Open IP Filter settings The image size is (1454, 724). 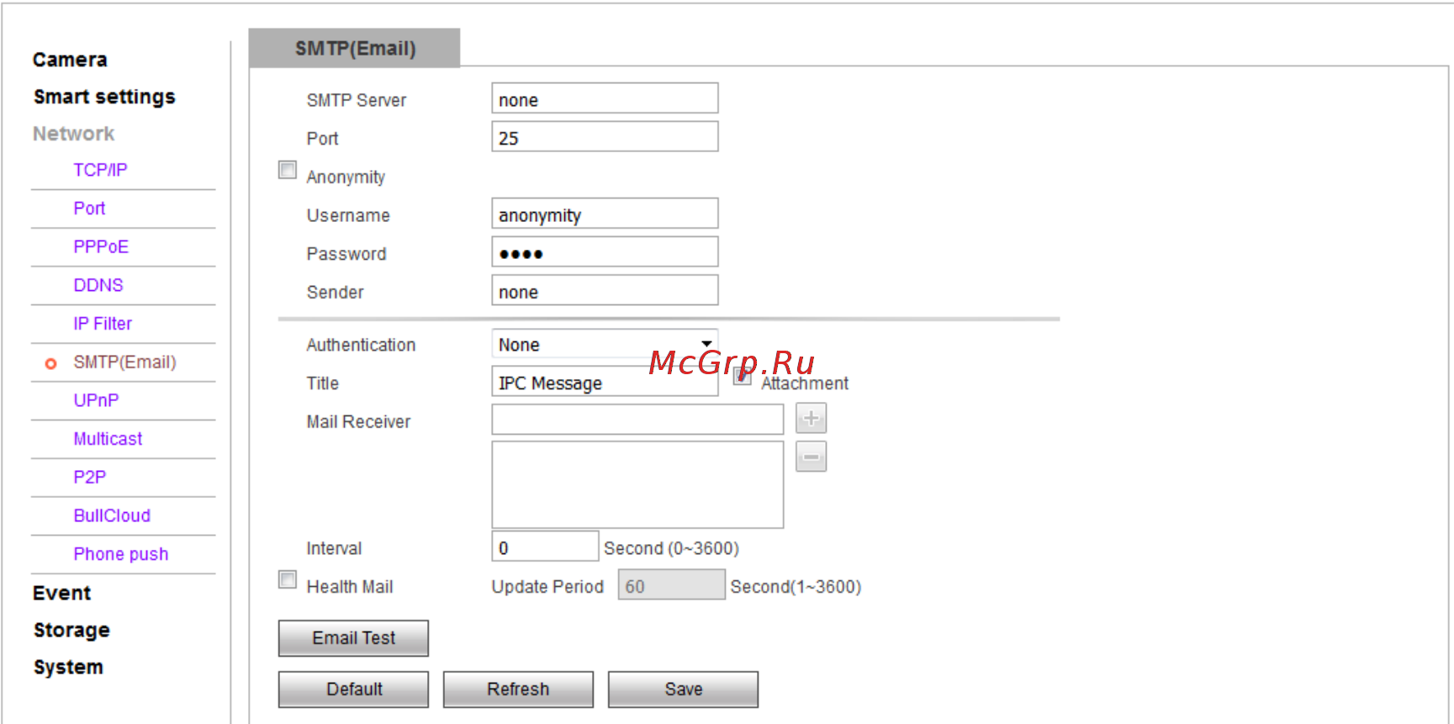(x=103, y=324)
